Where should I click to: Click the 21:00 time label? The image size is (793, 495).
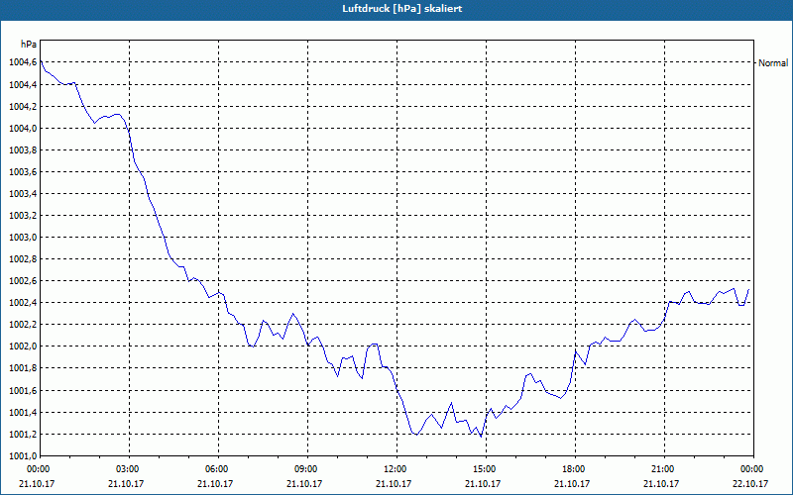coord(661,469)
